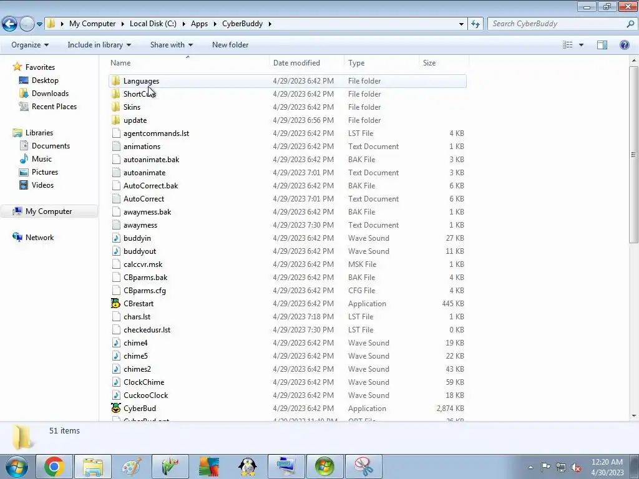The width and height of the screenshot is (639, 479).
Task: Open Windows Explorer taskbar icon
Action: [93, 467]
